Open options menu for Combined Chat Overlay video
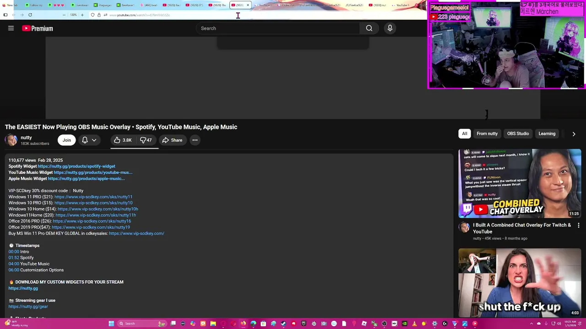 tap(578, 225)
